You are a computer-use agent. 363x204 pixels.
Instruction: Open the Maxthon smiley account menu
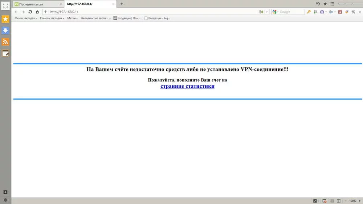click(x=5, y=5)
